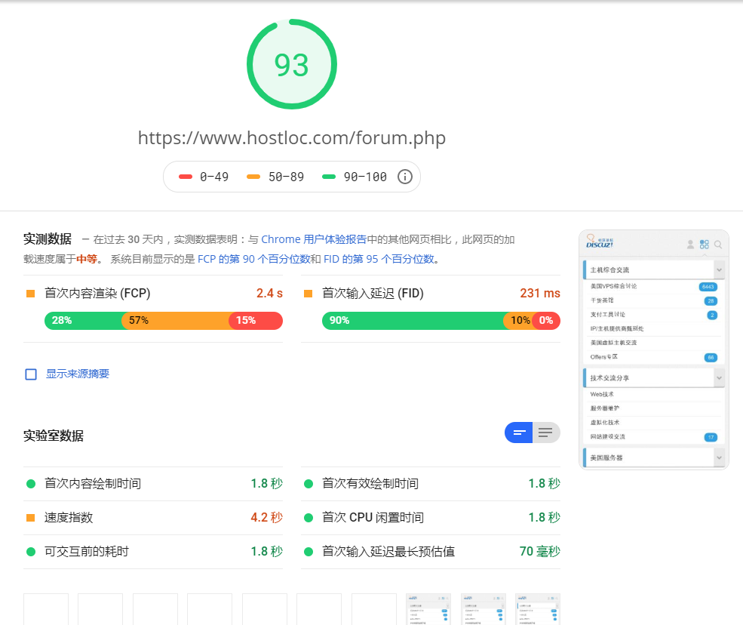The image size is (743, 625).
Task: Click the orange 50-89 legend marker
Action: point(253,177)
